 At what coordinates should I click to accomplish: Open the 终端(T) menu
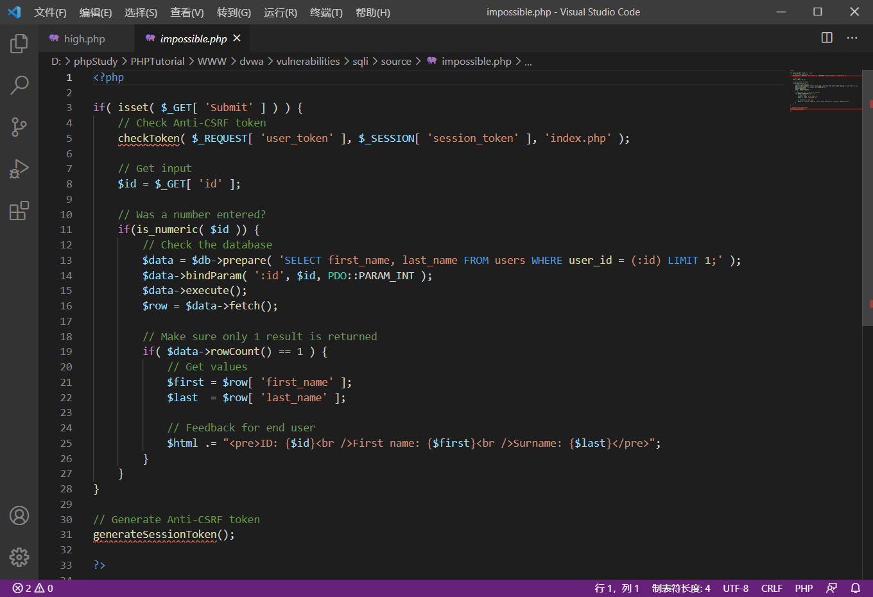point(326,12)
